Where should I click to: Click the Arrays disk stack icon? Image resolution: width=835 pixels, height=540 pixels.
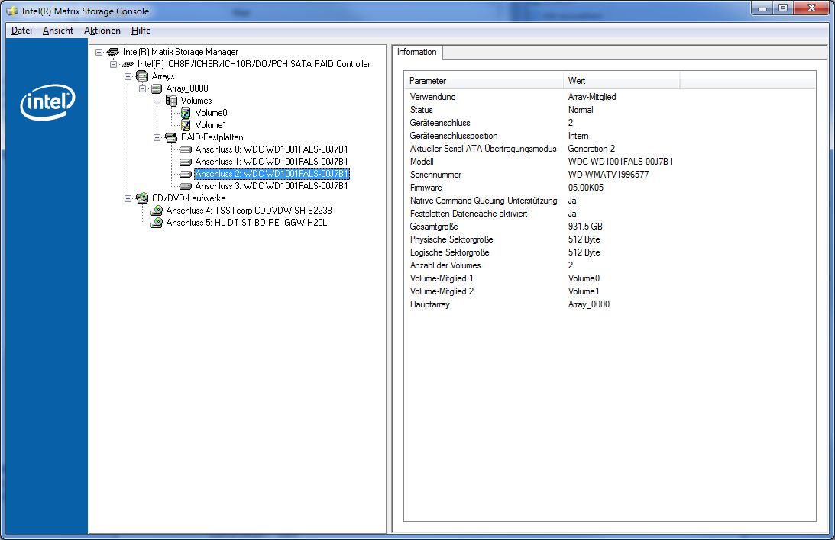click(x=142, y=76)
